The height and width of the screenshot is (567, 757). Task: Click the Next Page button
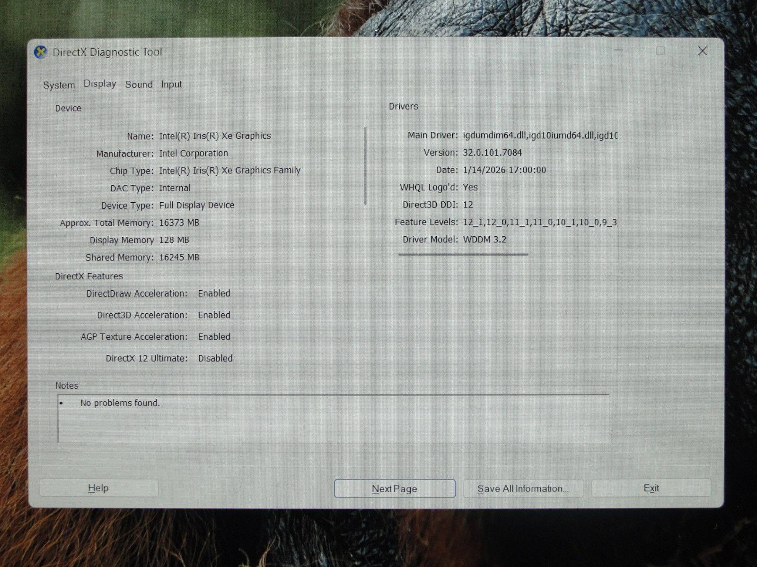395,489
